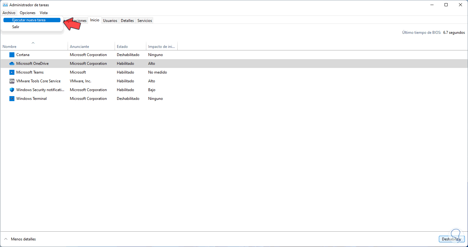Click Cortana's Microsoft Corporation publisher cell

[x=88, y=55]
